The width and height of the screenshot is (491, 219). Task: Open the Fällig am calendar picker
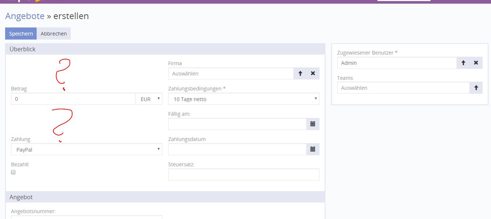pos(313,124)
